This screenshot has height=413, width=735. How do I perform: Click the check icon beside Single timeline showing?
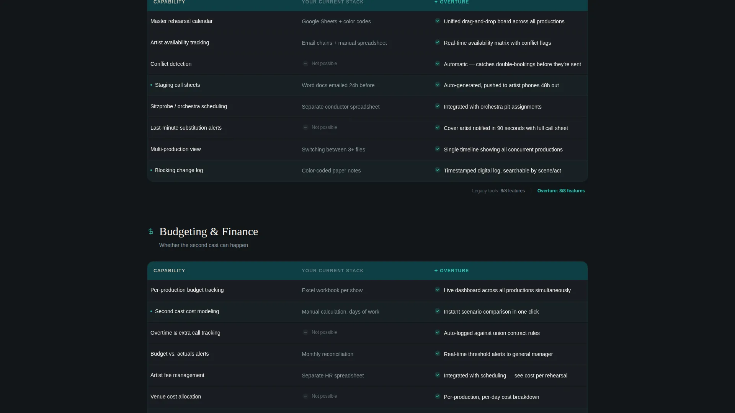click(437, 149)
